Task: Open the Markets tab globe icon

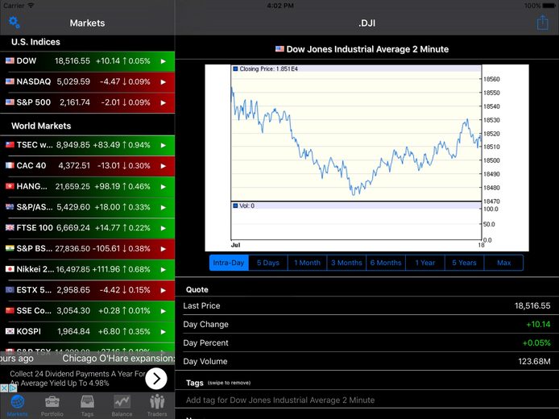Action: point(17,402)
